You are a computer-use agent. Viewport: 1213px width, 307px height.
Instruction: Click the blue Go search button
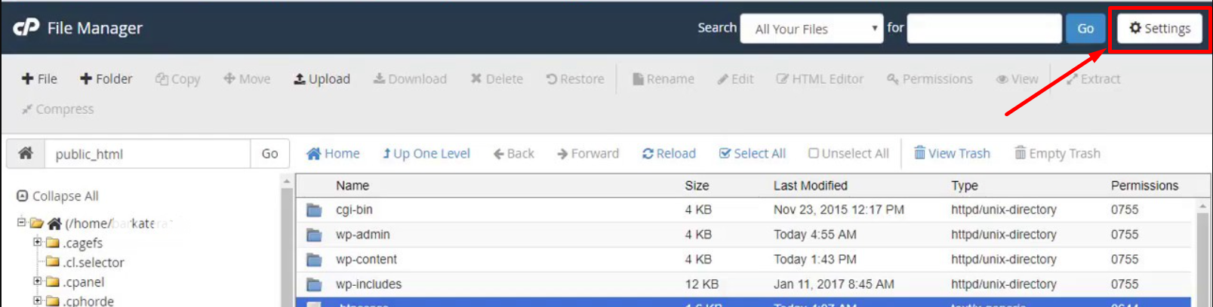(x=1085, y=29)
